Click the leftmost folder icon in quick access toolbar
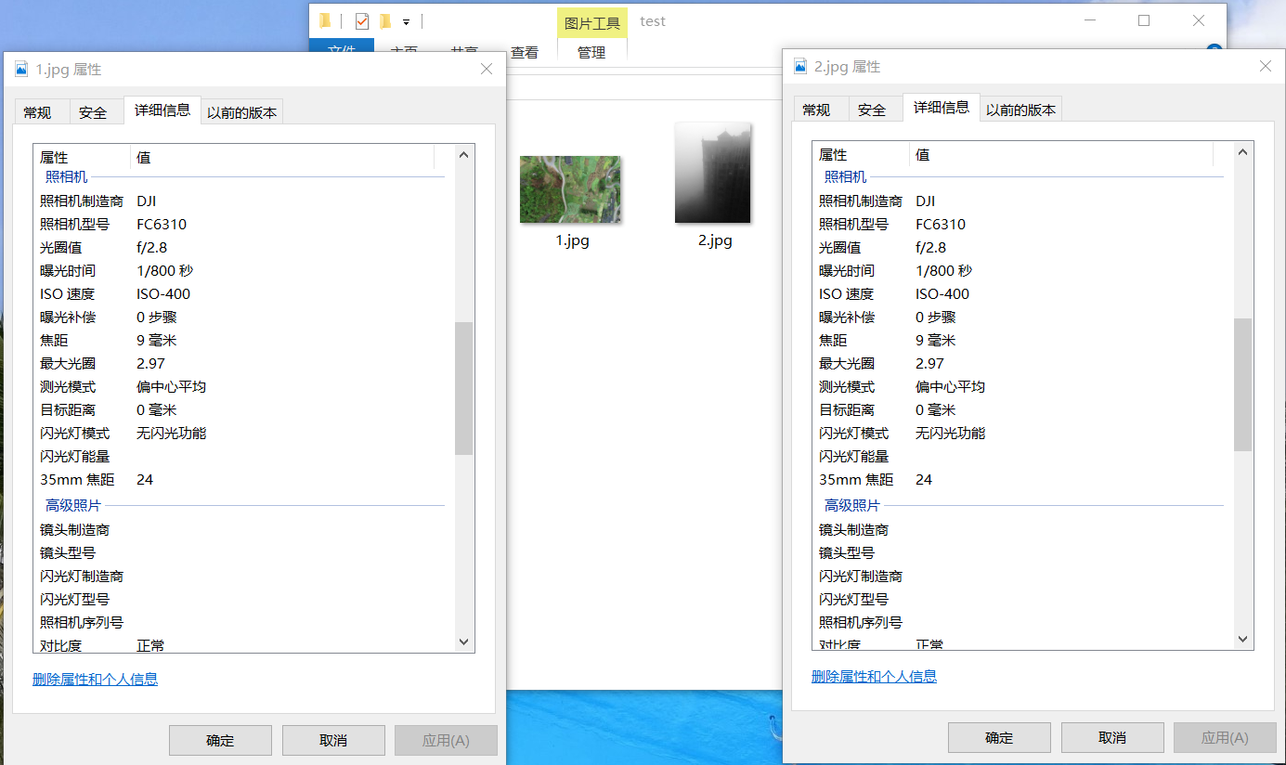Screen dimensions: 1286x765 coord(323,19)
